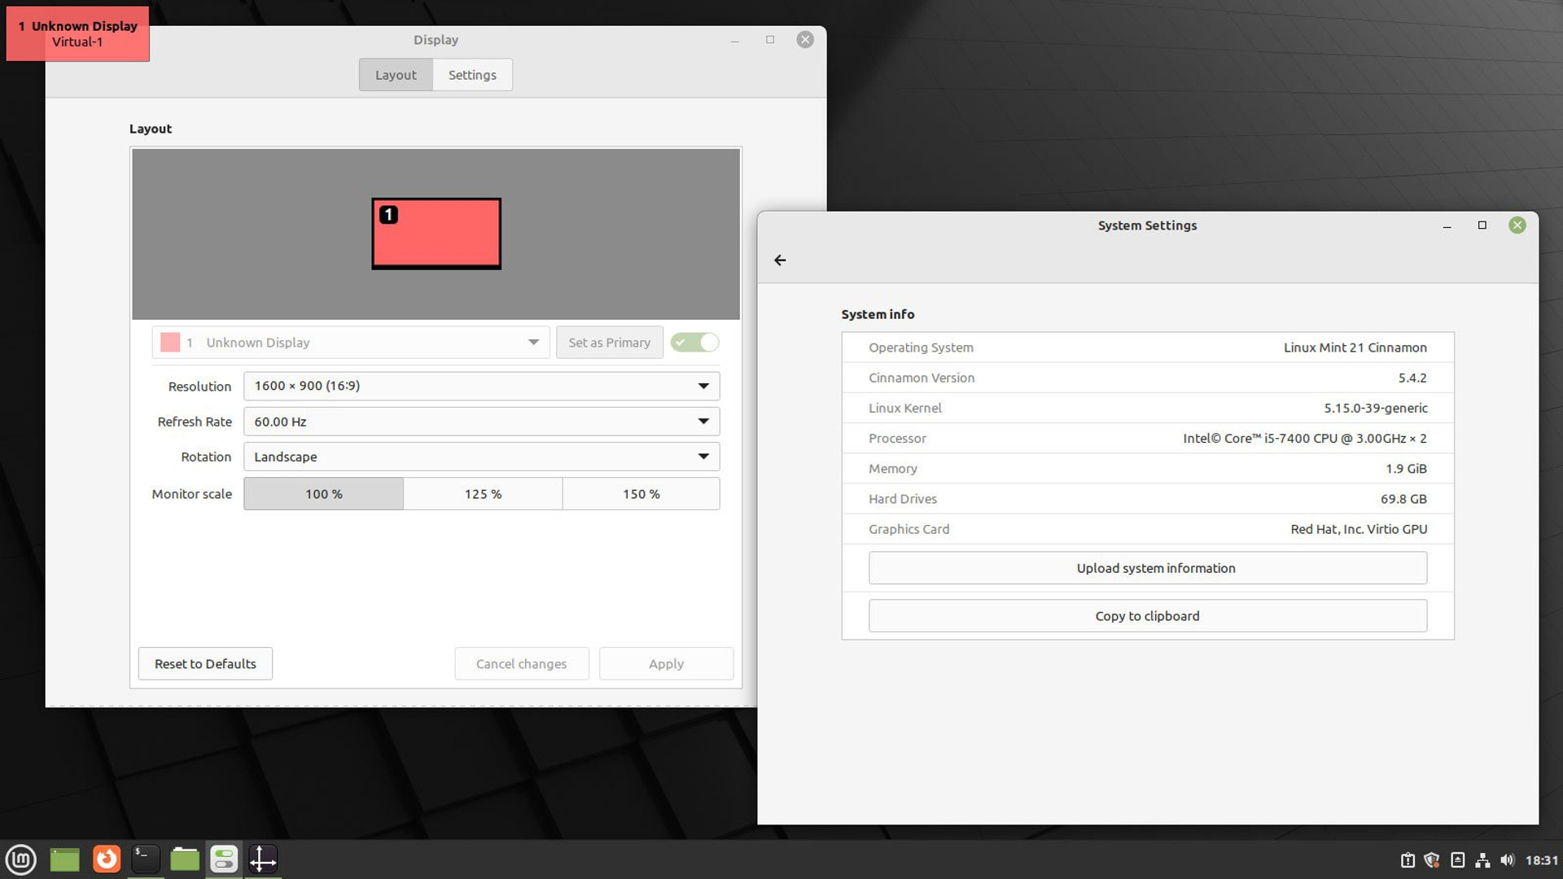The height and width of the screenshot is (879, 1563).
Task: Open the Linux Mint start menu
Action: (x=21, y=859)
